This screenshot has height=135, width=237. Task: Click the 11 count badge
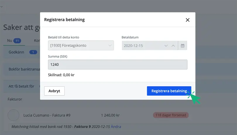click(x=17, y=41)
